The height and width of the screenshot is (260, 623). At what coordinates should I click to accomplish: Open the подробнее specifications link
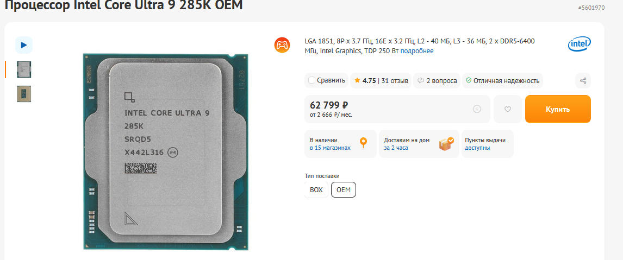pos(417,51)
